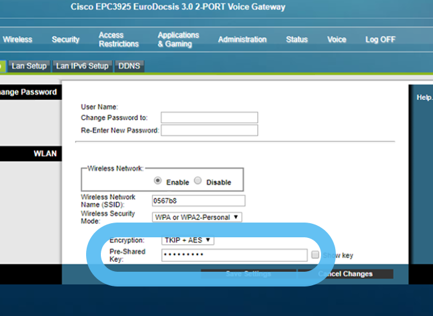Open the Security menu
433x316 pixels.
(x=66, y=39)
